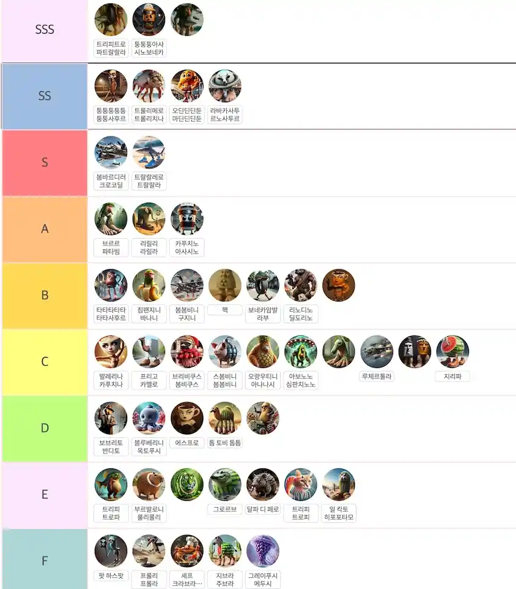Click the 루체르톨라 name label

377,377
